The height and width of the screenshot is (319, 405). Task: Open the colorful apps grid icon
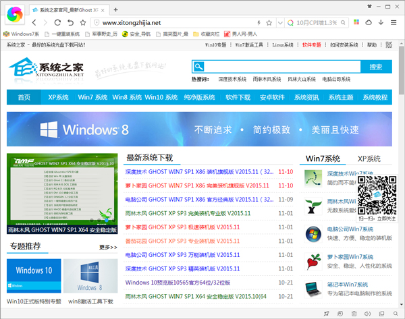(356, 22)
